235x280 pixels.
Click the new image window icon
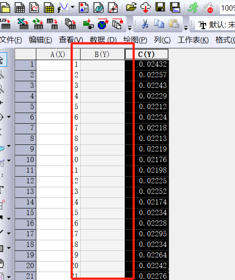[x=113, y=8]
